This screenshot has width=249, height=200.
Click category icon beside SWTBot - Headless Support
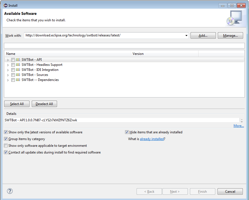pos(18,65)
